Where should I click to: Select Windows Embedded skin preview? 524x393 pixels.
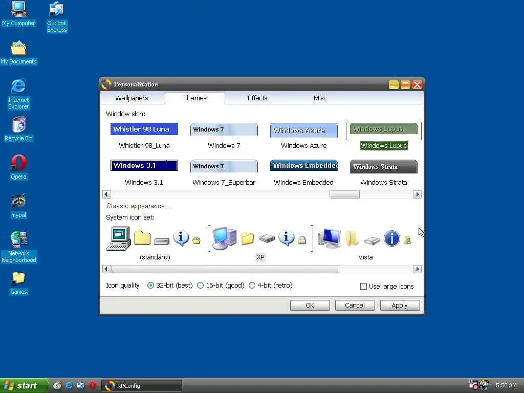[304, 165]
